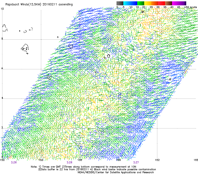198x174 pixels.
Task: Click the latitude label '8' on left axis
Action: pyautogui.click(x=2, y=39)
